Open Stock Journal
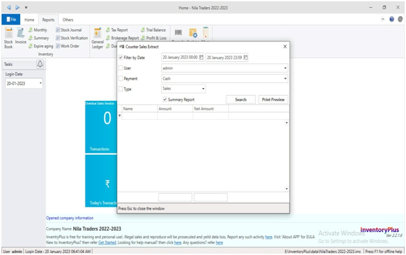 (x=69, y=30)
